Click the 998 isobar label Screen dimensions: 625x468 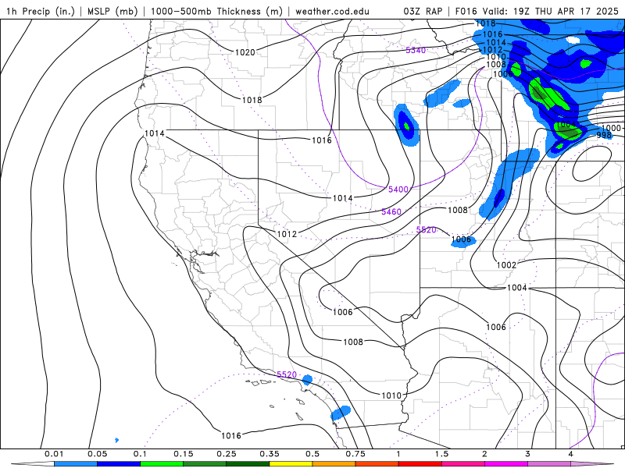(604, 135)
